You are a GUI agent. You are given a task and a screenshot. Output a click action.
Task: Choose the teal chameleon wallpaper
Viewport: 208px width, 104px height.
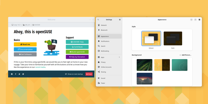point(180,65)
